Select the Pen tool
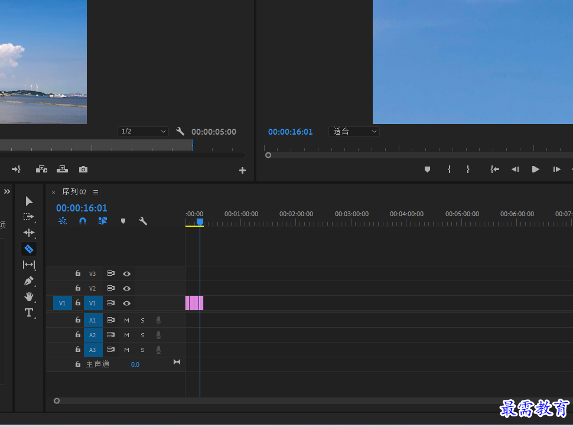The image size is (573, 427). 29,281
